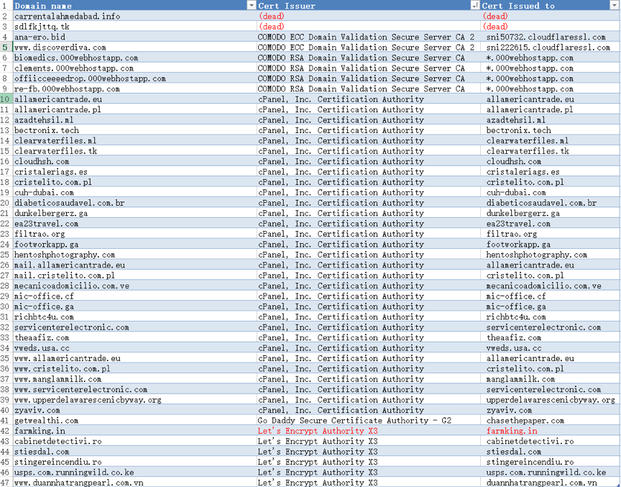Click the www.duannhatrangpearl.com.vn domain cell
Viewport: 621px width, 487px height.
[x=78, y=483]
